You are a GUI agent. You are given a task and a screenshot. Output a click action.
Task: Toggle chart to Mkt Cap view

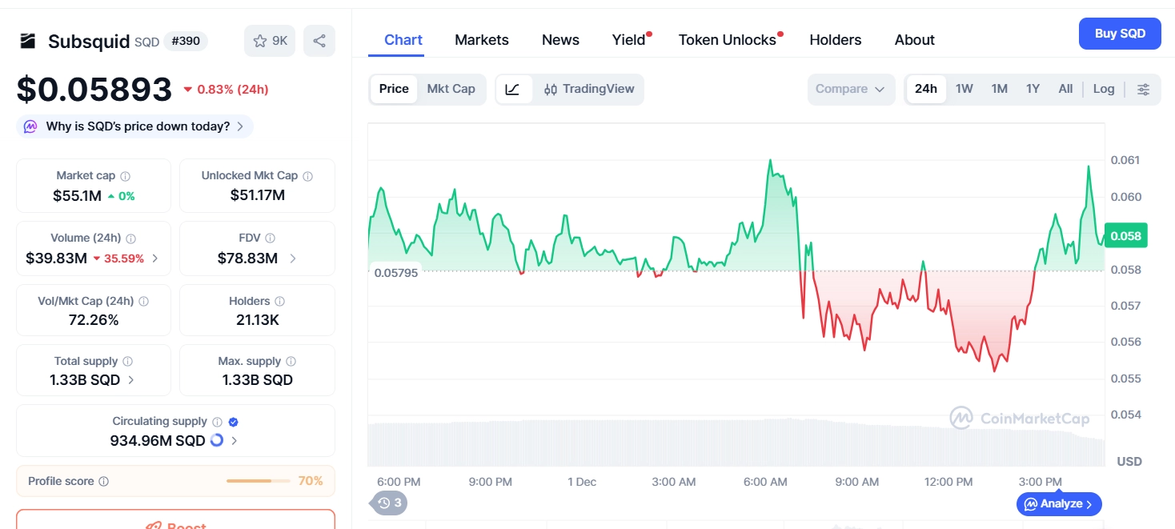click(451, 89)
